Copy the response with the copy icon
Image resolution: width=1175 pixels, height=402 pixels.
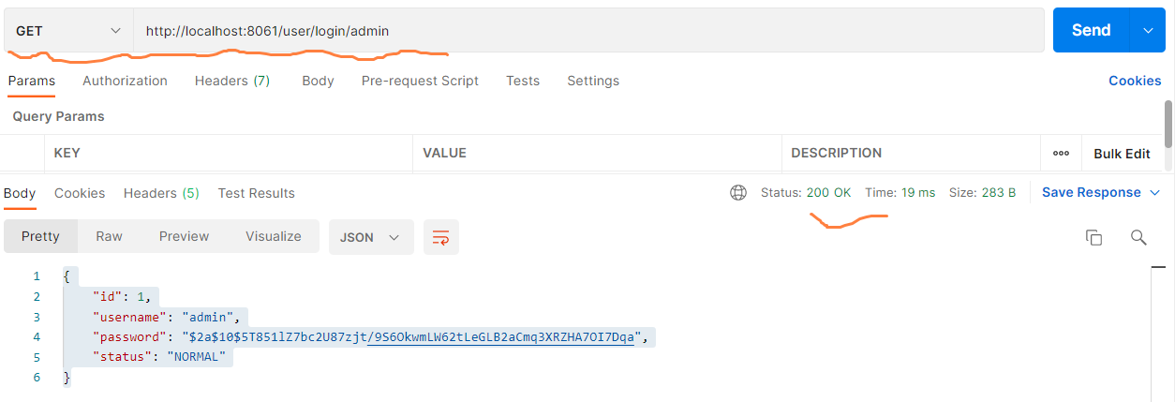pyautogui.click(x=1093, y=237)
